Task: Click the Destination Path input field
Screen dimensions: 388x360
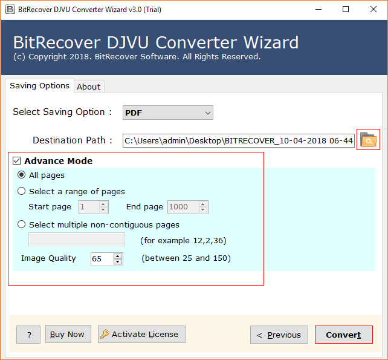Action: click(x=239, y=141)
